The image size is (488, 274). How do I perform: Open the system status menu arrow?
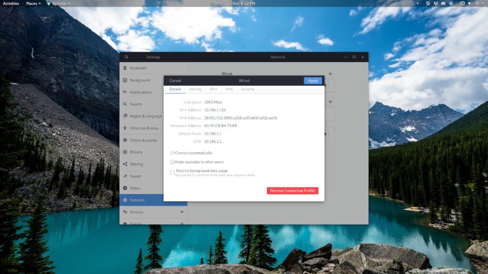[x=484, y=3]
